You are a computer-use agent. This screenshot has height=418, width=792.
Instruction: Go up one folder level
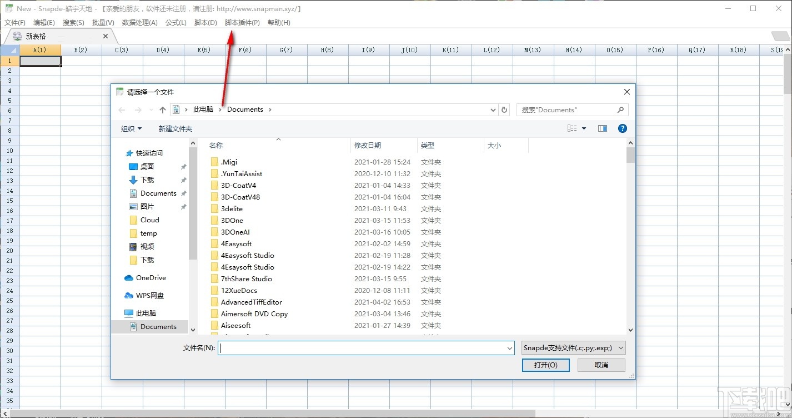[163, 110]
